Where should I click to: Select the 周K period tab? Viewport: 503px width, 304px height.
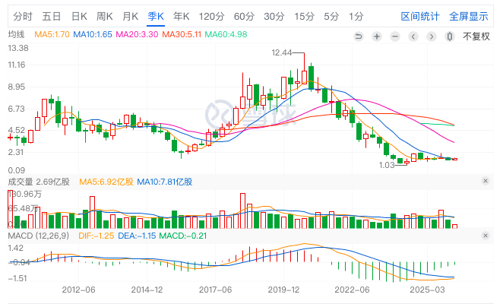pyautogui.click(x=105, y=16)
